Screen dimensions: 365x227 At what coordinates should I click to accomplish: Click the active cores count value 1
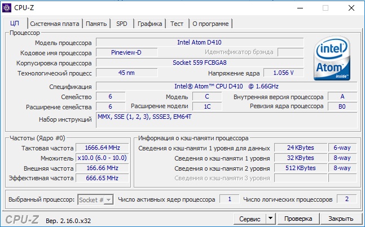tap(230, 199)
